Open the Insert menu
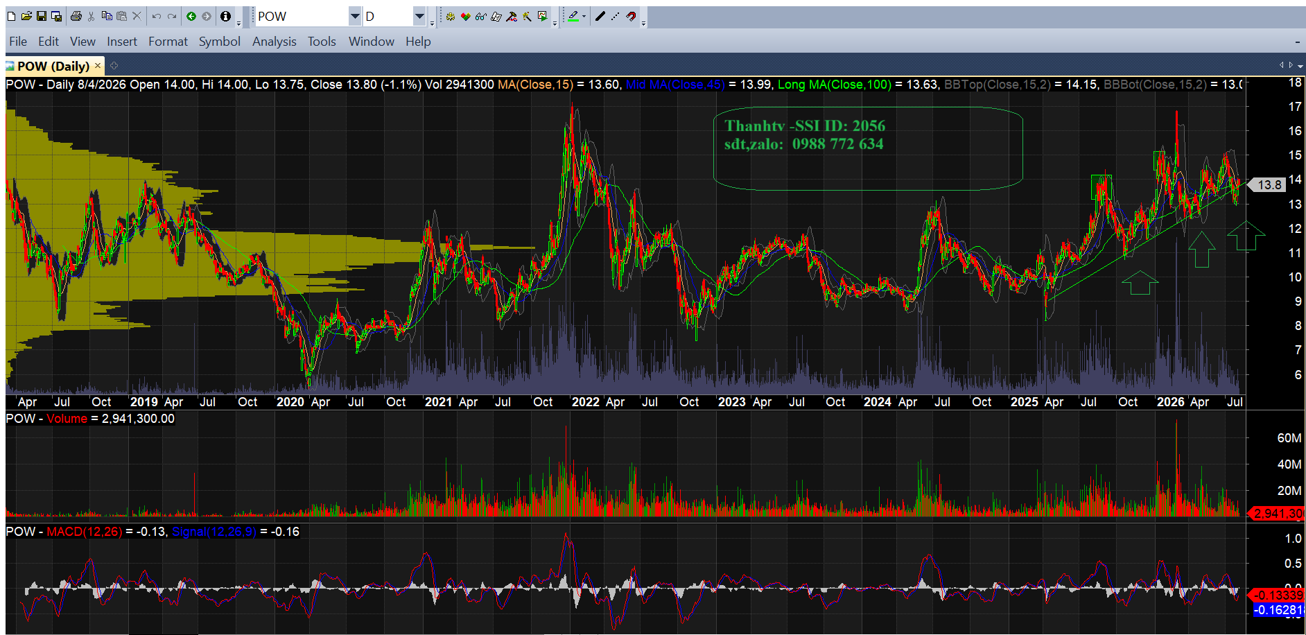The height and width of the screenshot is (635, 1306). click(x=122, y=42)
